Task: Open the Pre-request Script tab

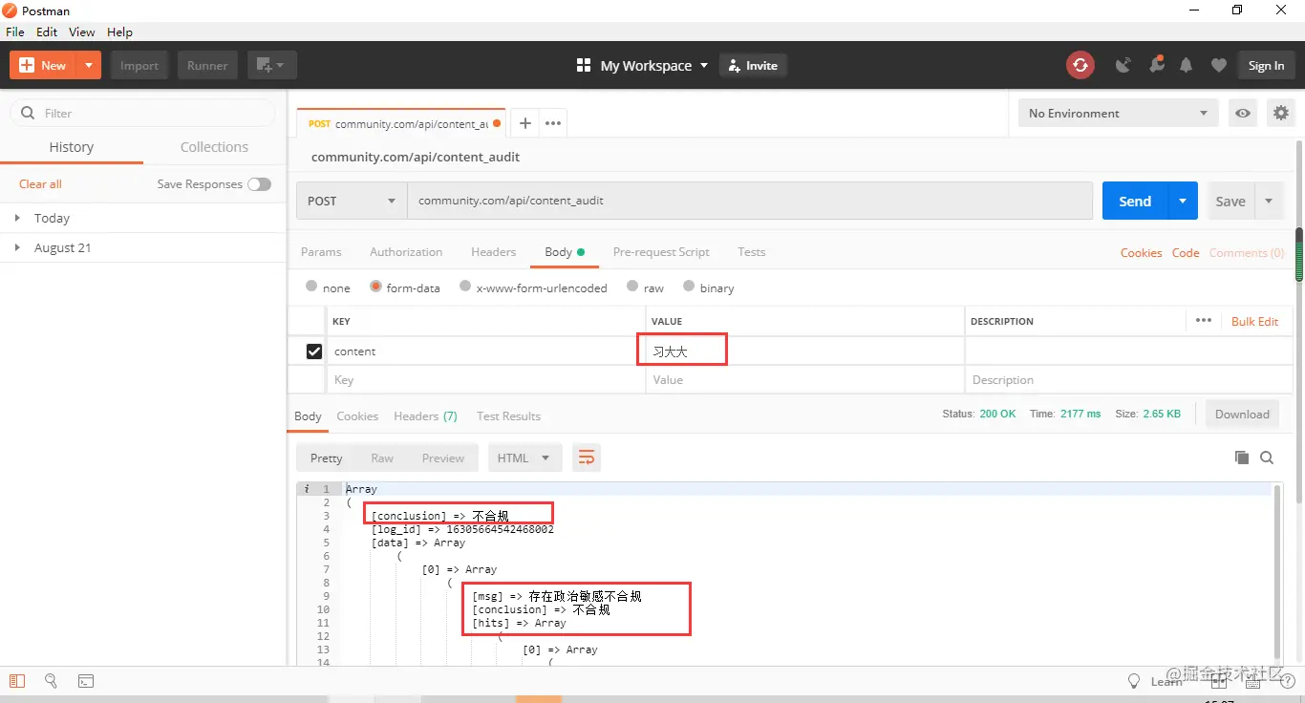Action: pos(661,252)
